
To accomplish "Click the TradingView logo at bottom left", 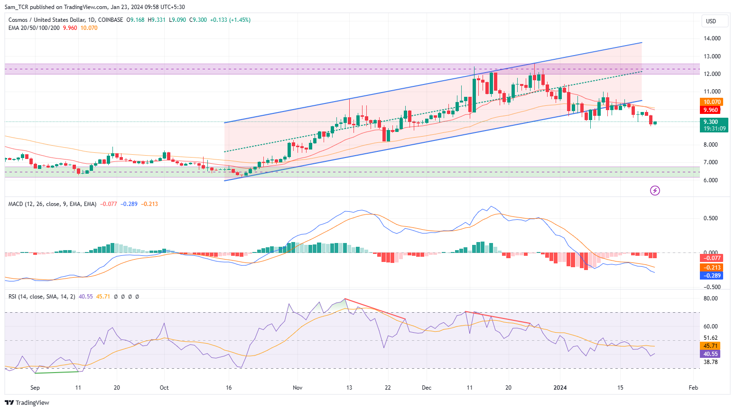I will [28, 402].
